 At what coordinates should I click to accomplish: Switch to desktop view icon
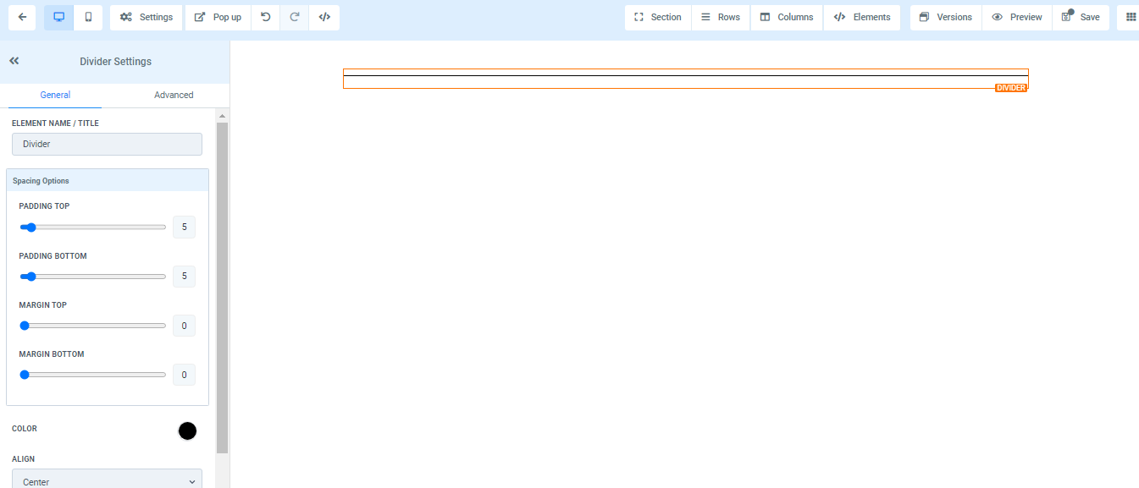click(58, 17)
